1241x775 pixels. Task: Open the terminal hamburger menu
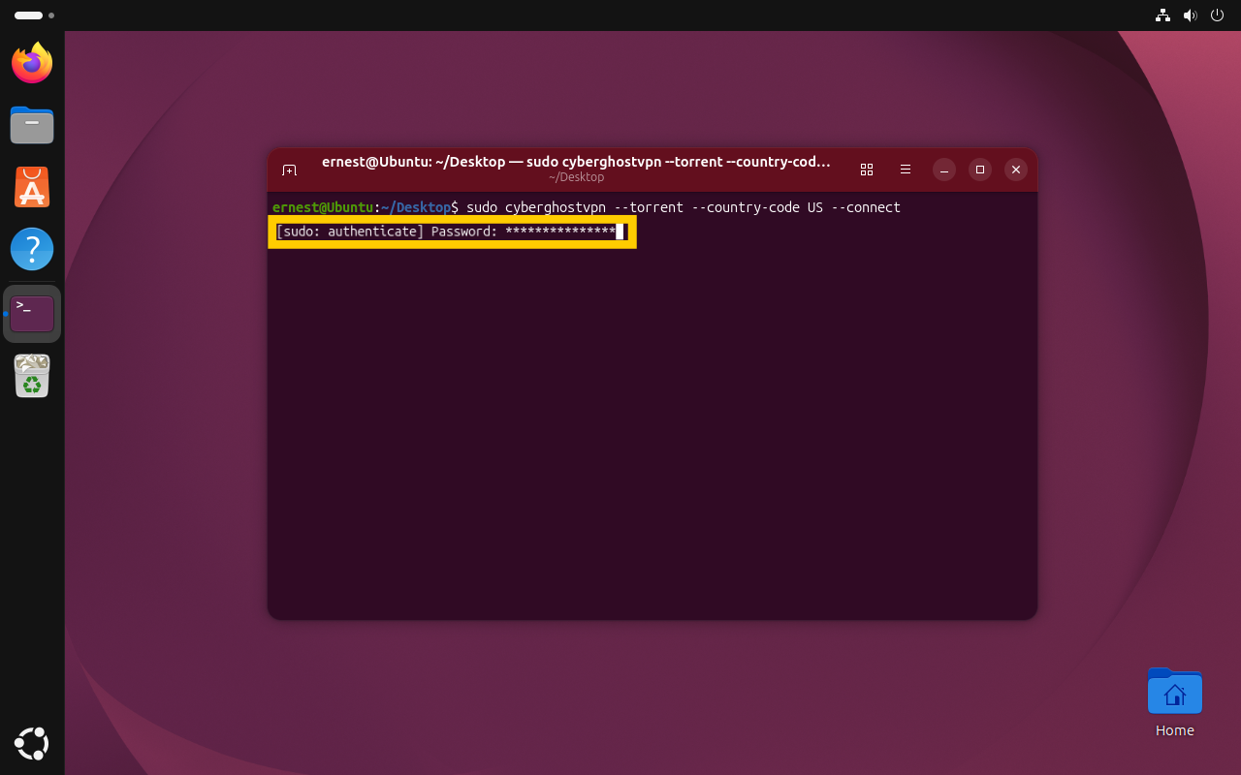pyautogui.click(x=906, y=170)
